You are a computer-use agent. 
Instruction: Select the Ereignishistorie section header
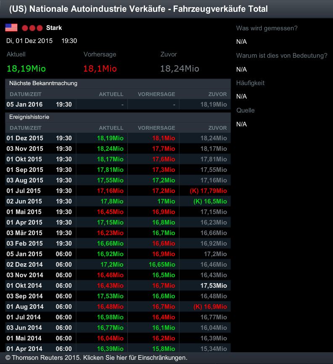tap(29, 117)
